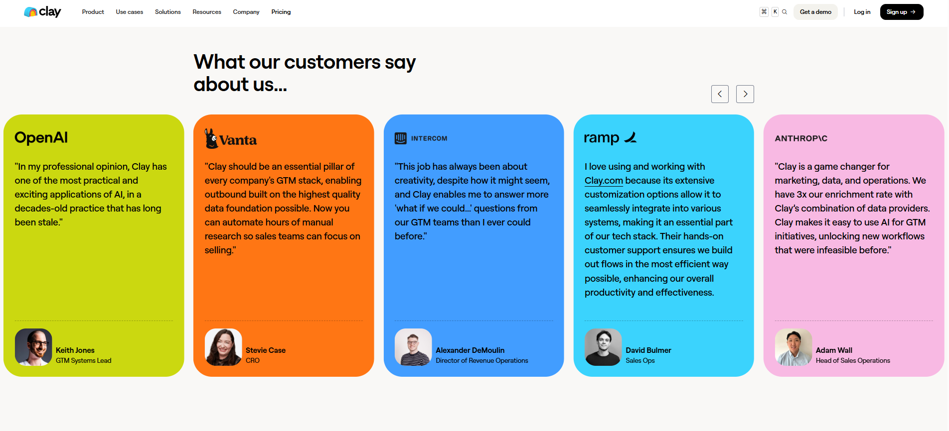This screenshot has height=431, width=949.
Task: Open the Product menu
Action: 93,12
